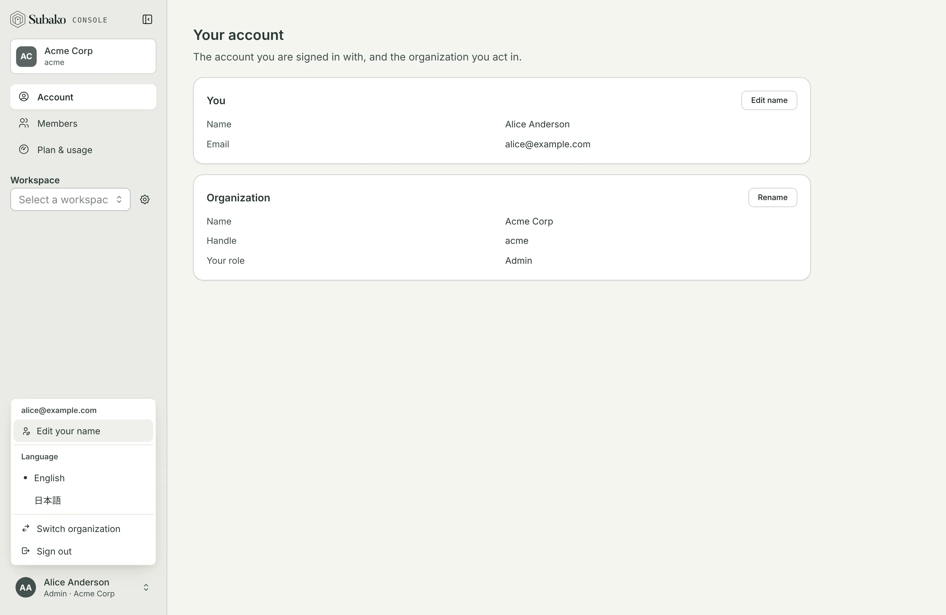Click the Subako hexagon logo icon
Image resolution: width=946 pixels, height=615 pixels.
coord(17,20)
